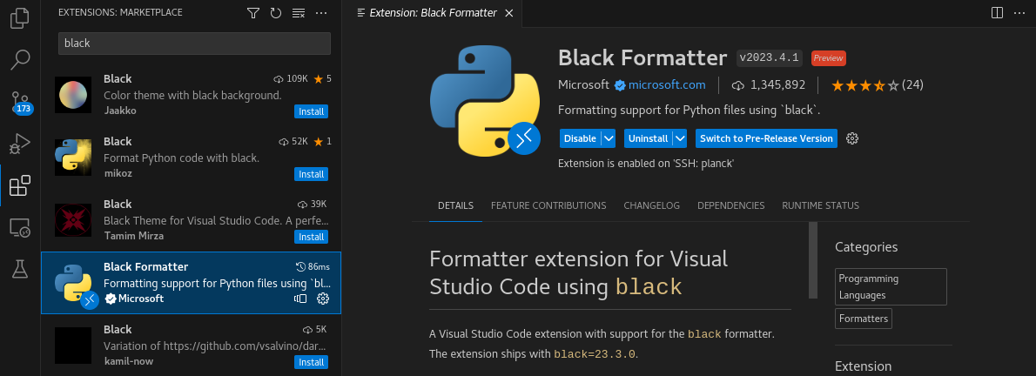The width and height of the screenshot is (1036, 376).
Task: Click 'Formatter extension for Visual Studio Code' heading
Action: [579, 272]
